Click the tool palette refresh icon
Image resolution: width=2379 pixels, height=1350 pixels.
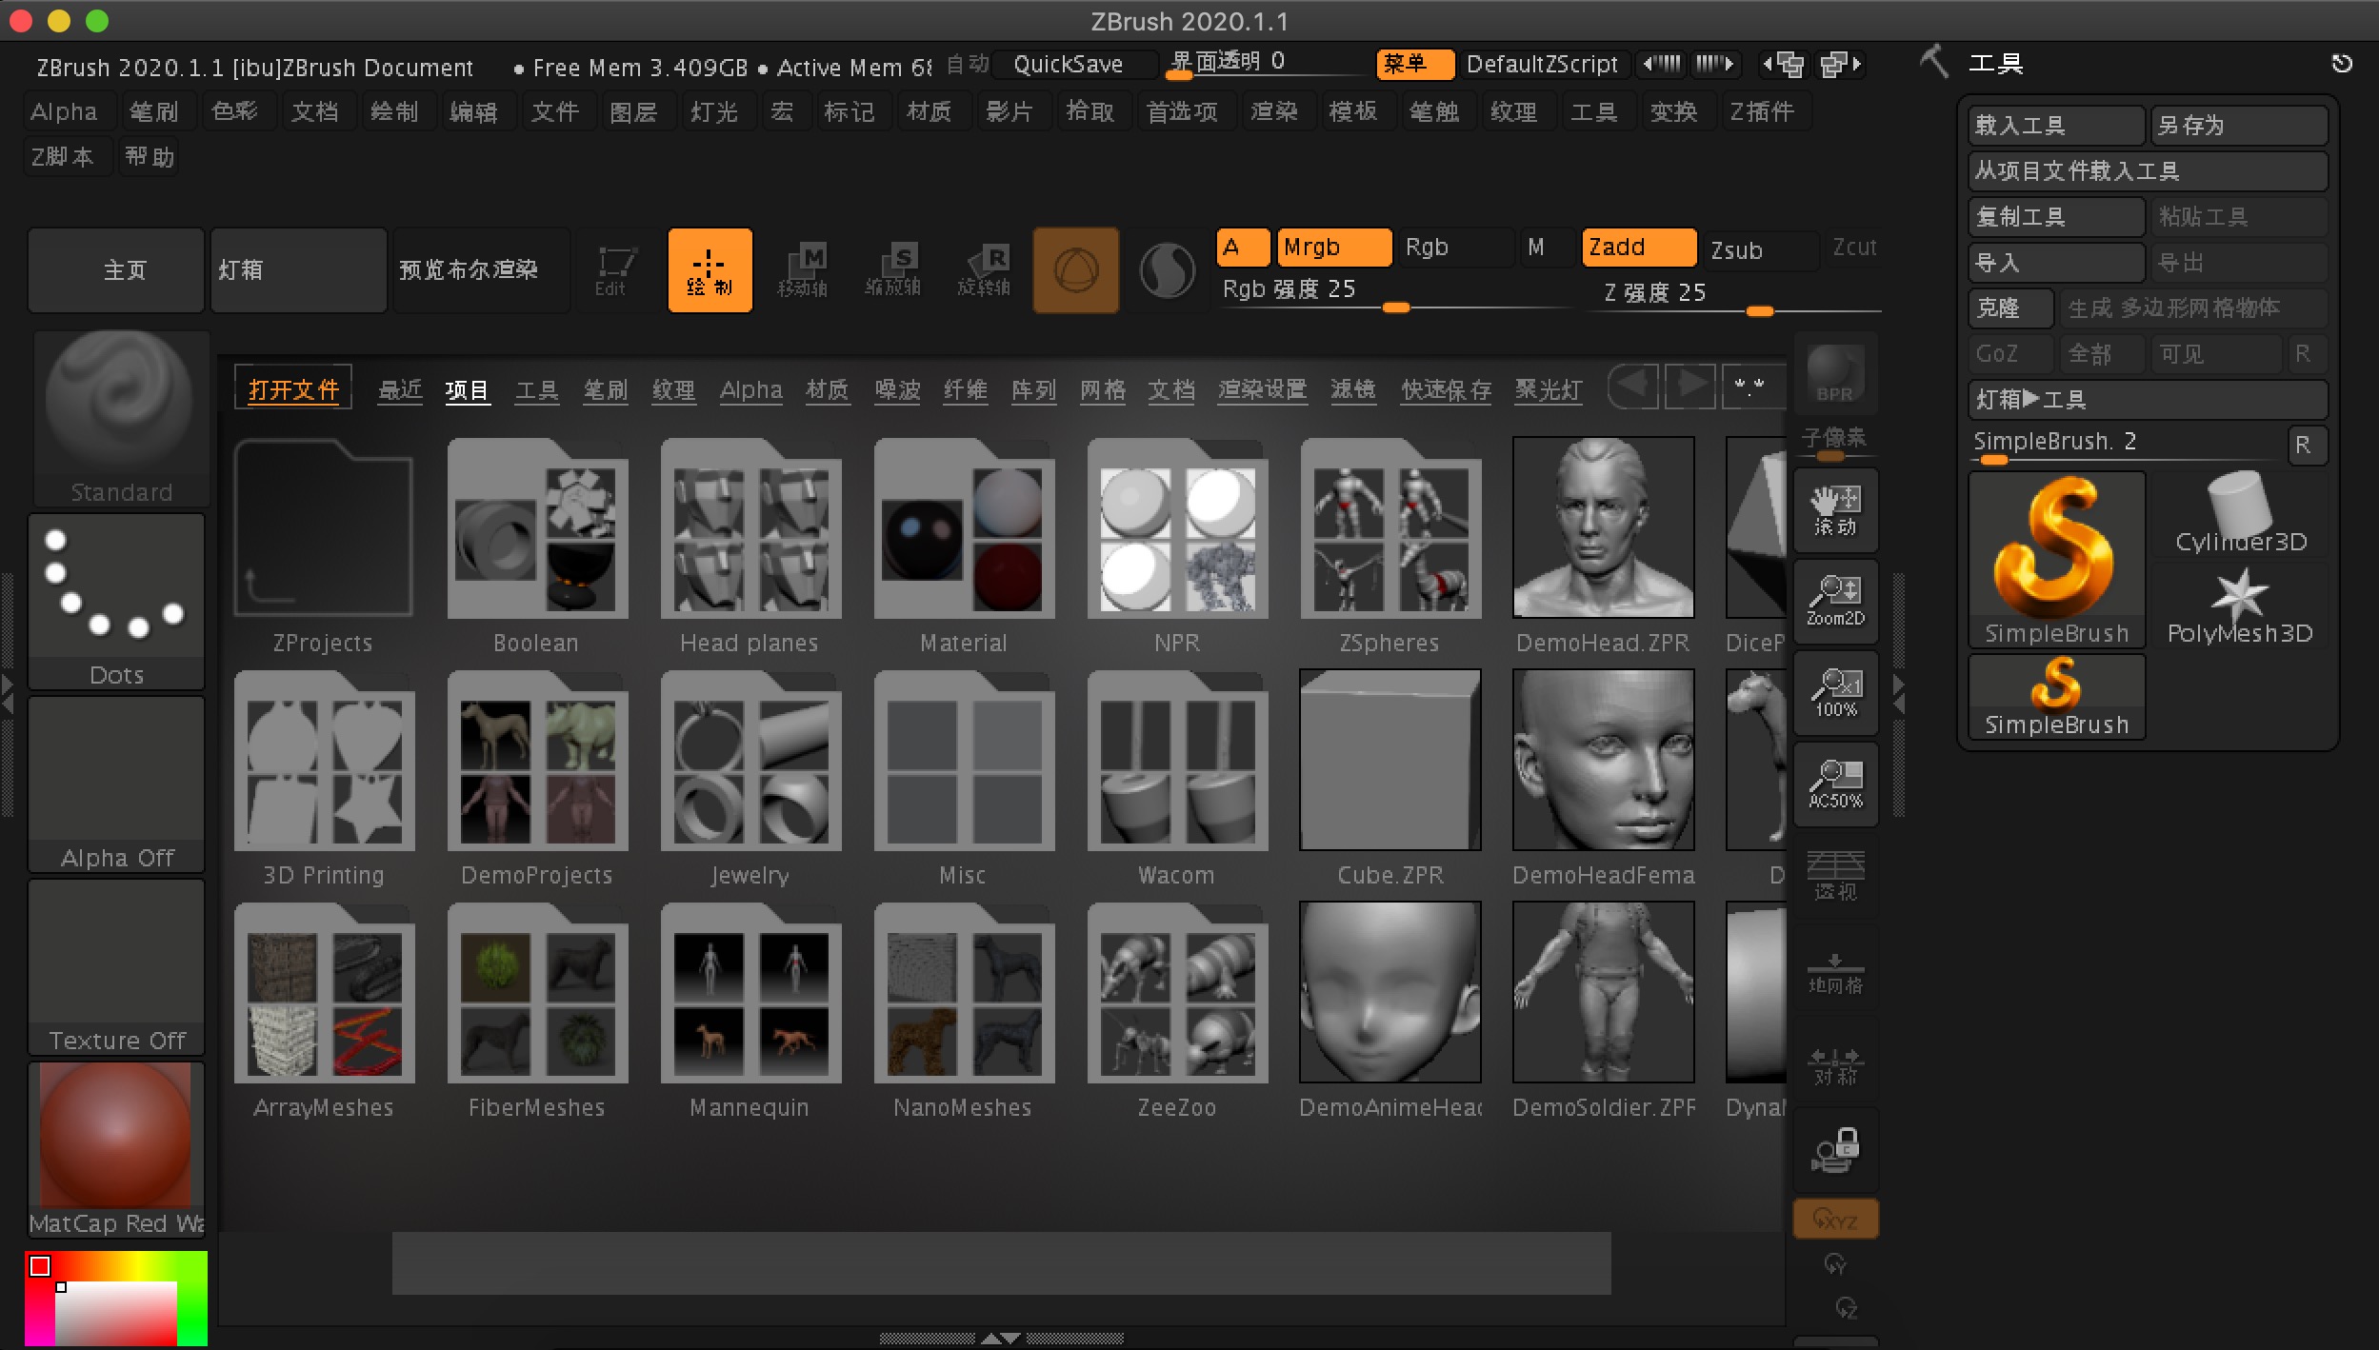(x=2342, y=64)
